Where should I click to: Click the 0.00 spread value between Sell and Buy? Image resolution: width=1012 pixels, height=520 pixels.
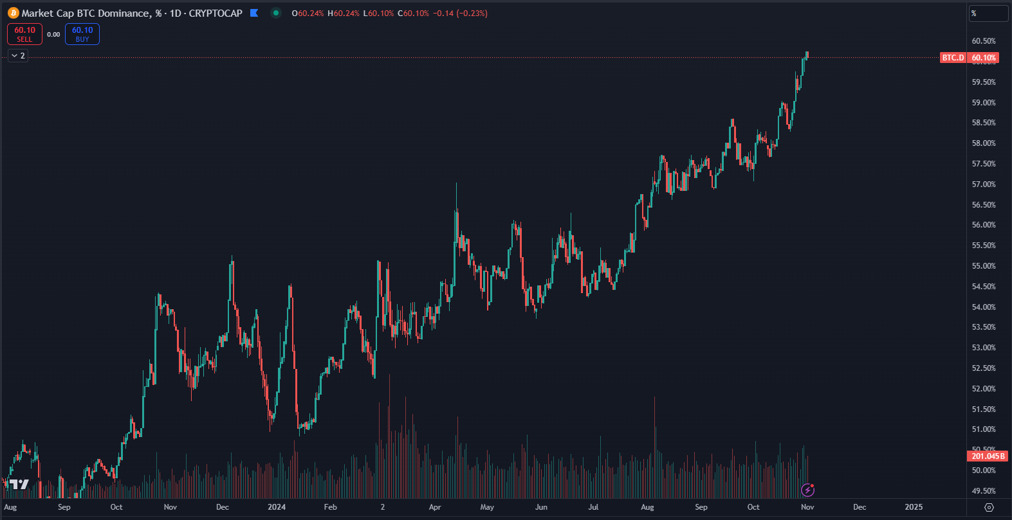click(53, 35)
